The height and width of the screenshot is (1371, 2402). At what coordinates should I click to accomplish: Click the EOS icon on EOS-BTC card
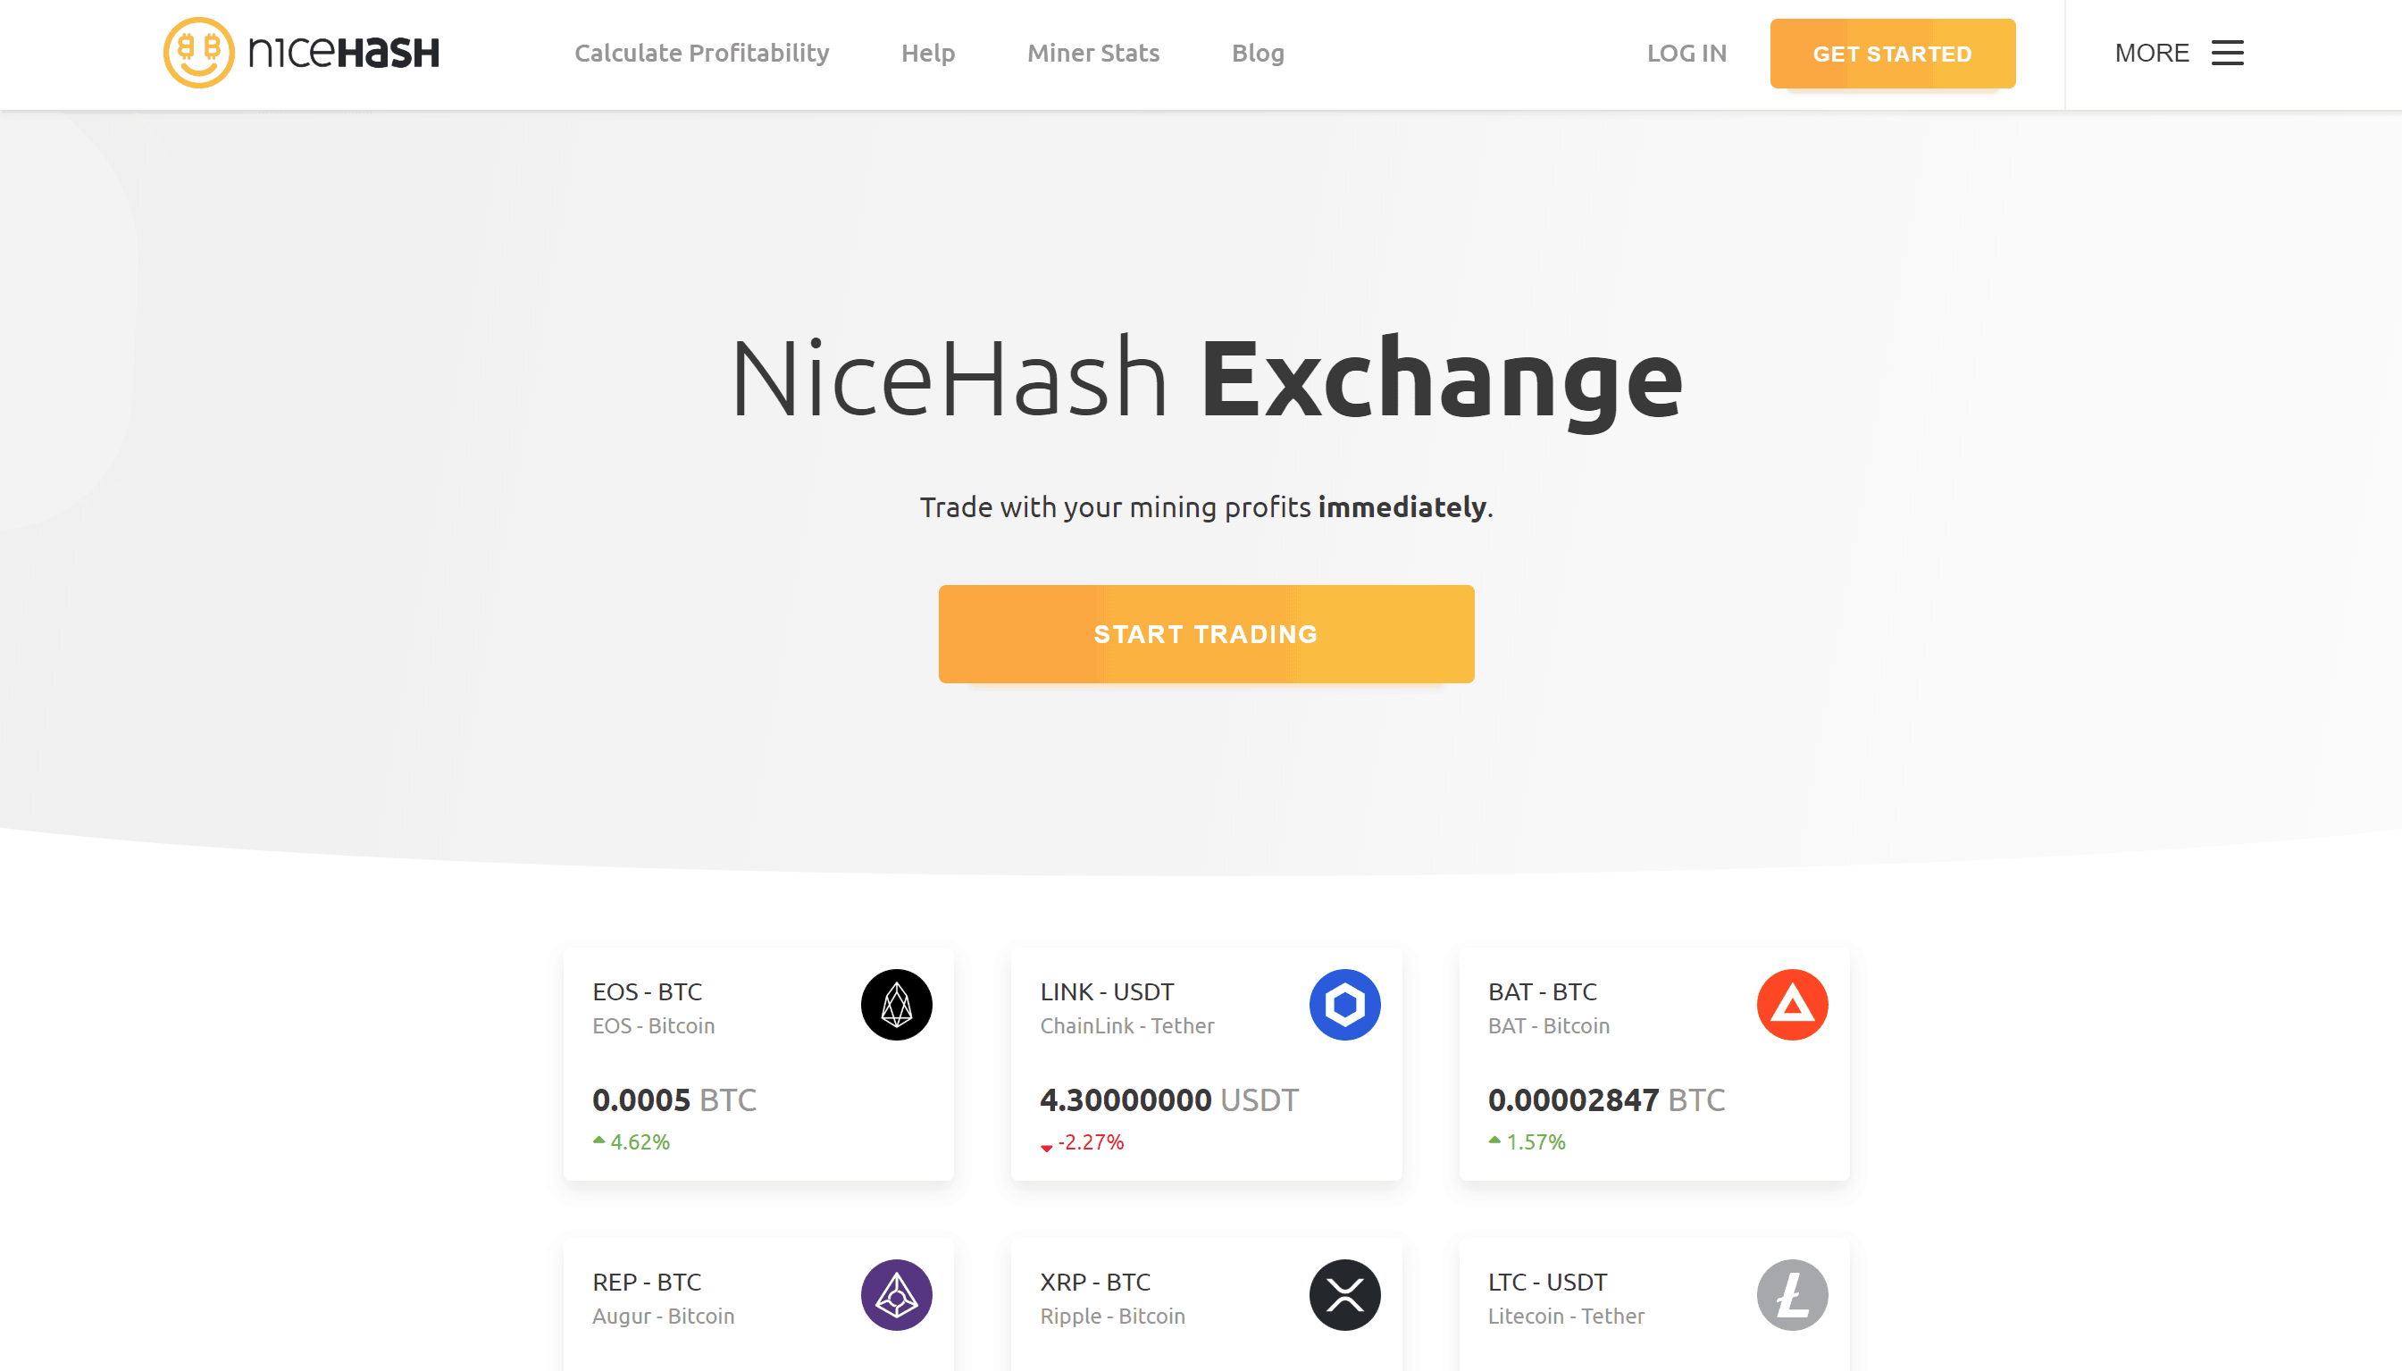tap(896, 1005)
